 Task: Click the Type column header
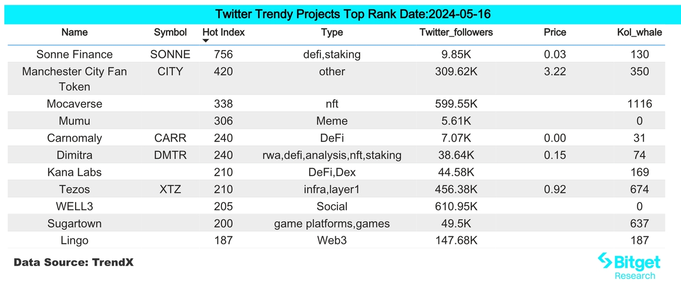point(332,32)
